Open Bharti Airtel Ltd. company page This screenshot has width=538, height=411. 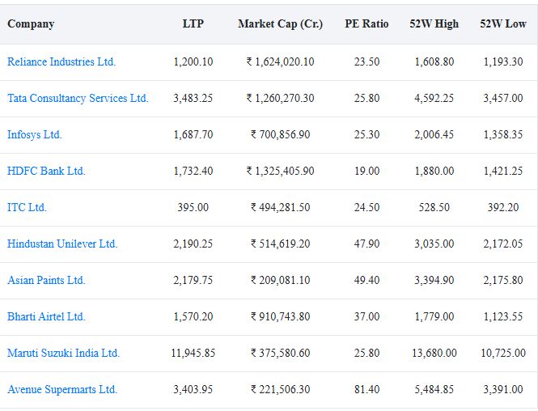click(x=46, y=316)
